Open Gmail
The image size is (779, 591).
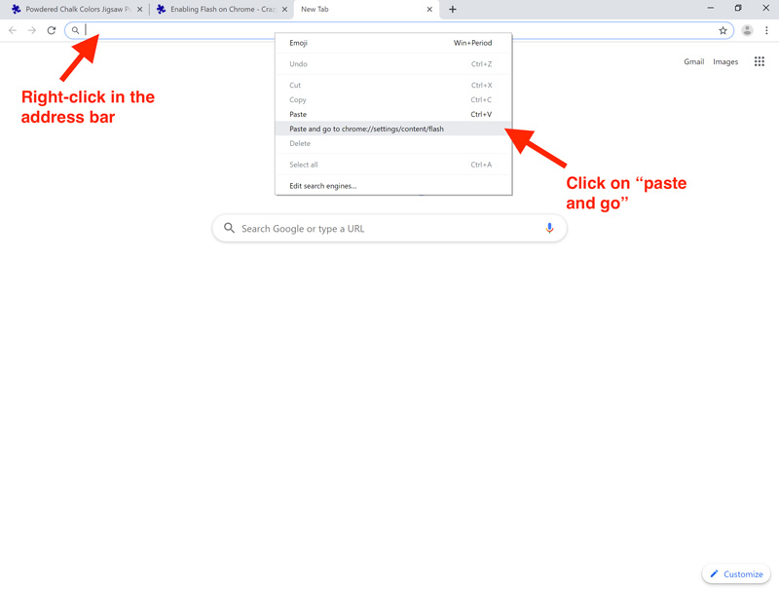tap(693, 61)
